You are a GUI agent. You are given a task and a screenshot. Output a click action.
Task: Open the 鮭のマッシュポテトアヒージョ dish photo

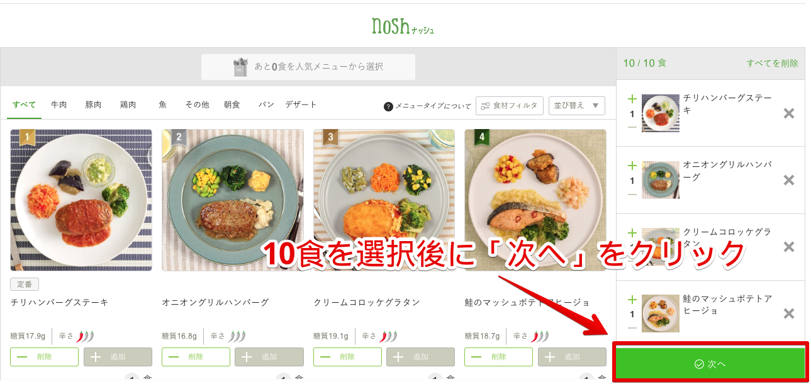[535, 200]
